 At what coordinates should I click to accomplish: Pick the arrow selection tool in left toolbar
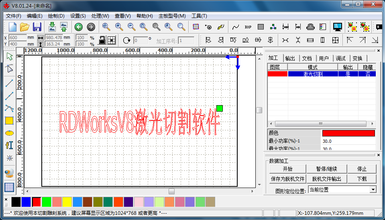tap(9, 56)
